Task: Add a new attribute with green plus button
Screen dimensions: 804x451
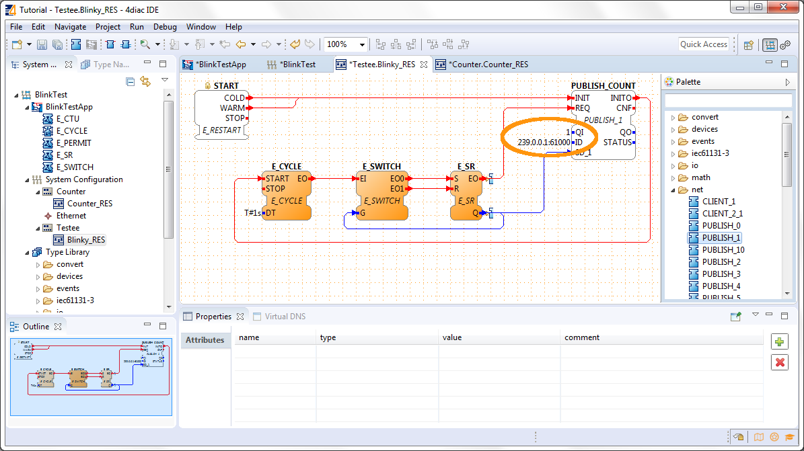Action: tap(779, 341)
